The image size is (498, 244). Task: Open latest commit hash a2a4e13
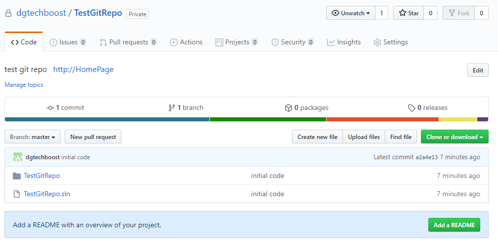pyautogui.click(x=427, y=157)
